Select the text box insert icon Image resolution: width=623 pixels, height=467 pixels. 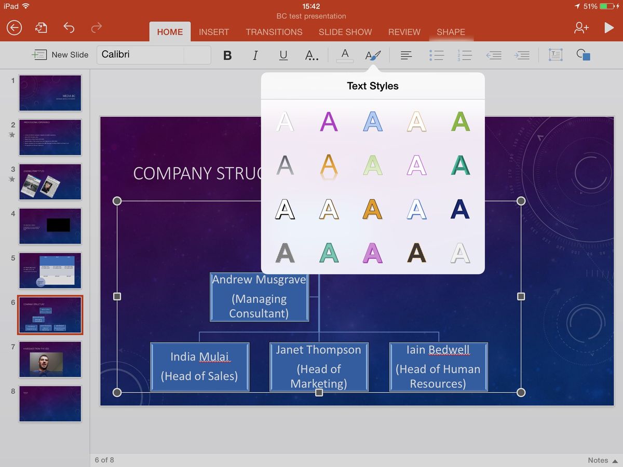pyautogui.click(x=556, y=55)
